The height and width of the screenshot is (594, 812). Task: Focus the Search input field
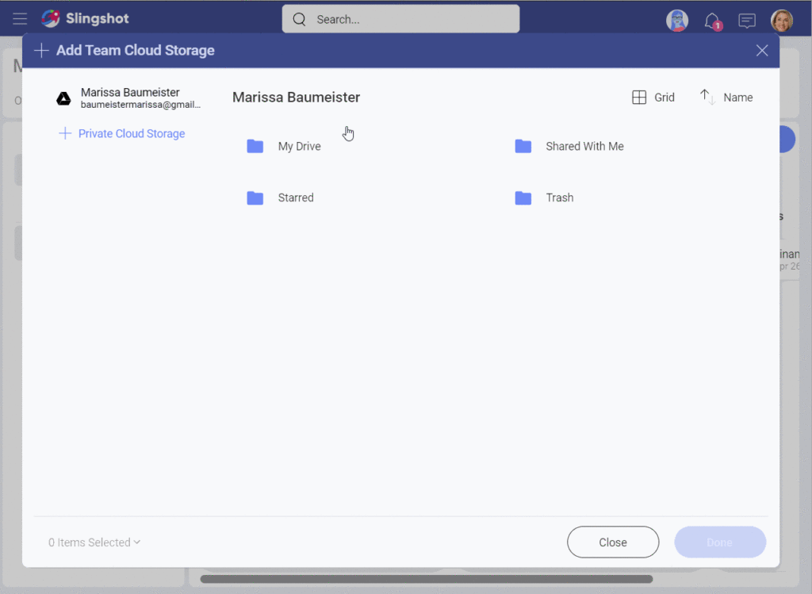[400, 19]
